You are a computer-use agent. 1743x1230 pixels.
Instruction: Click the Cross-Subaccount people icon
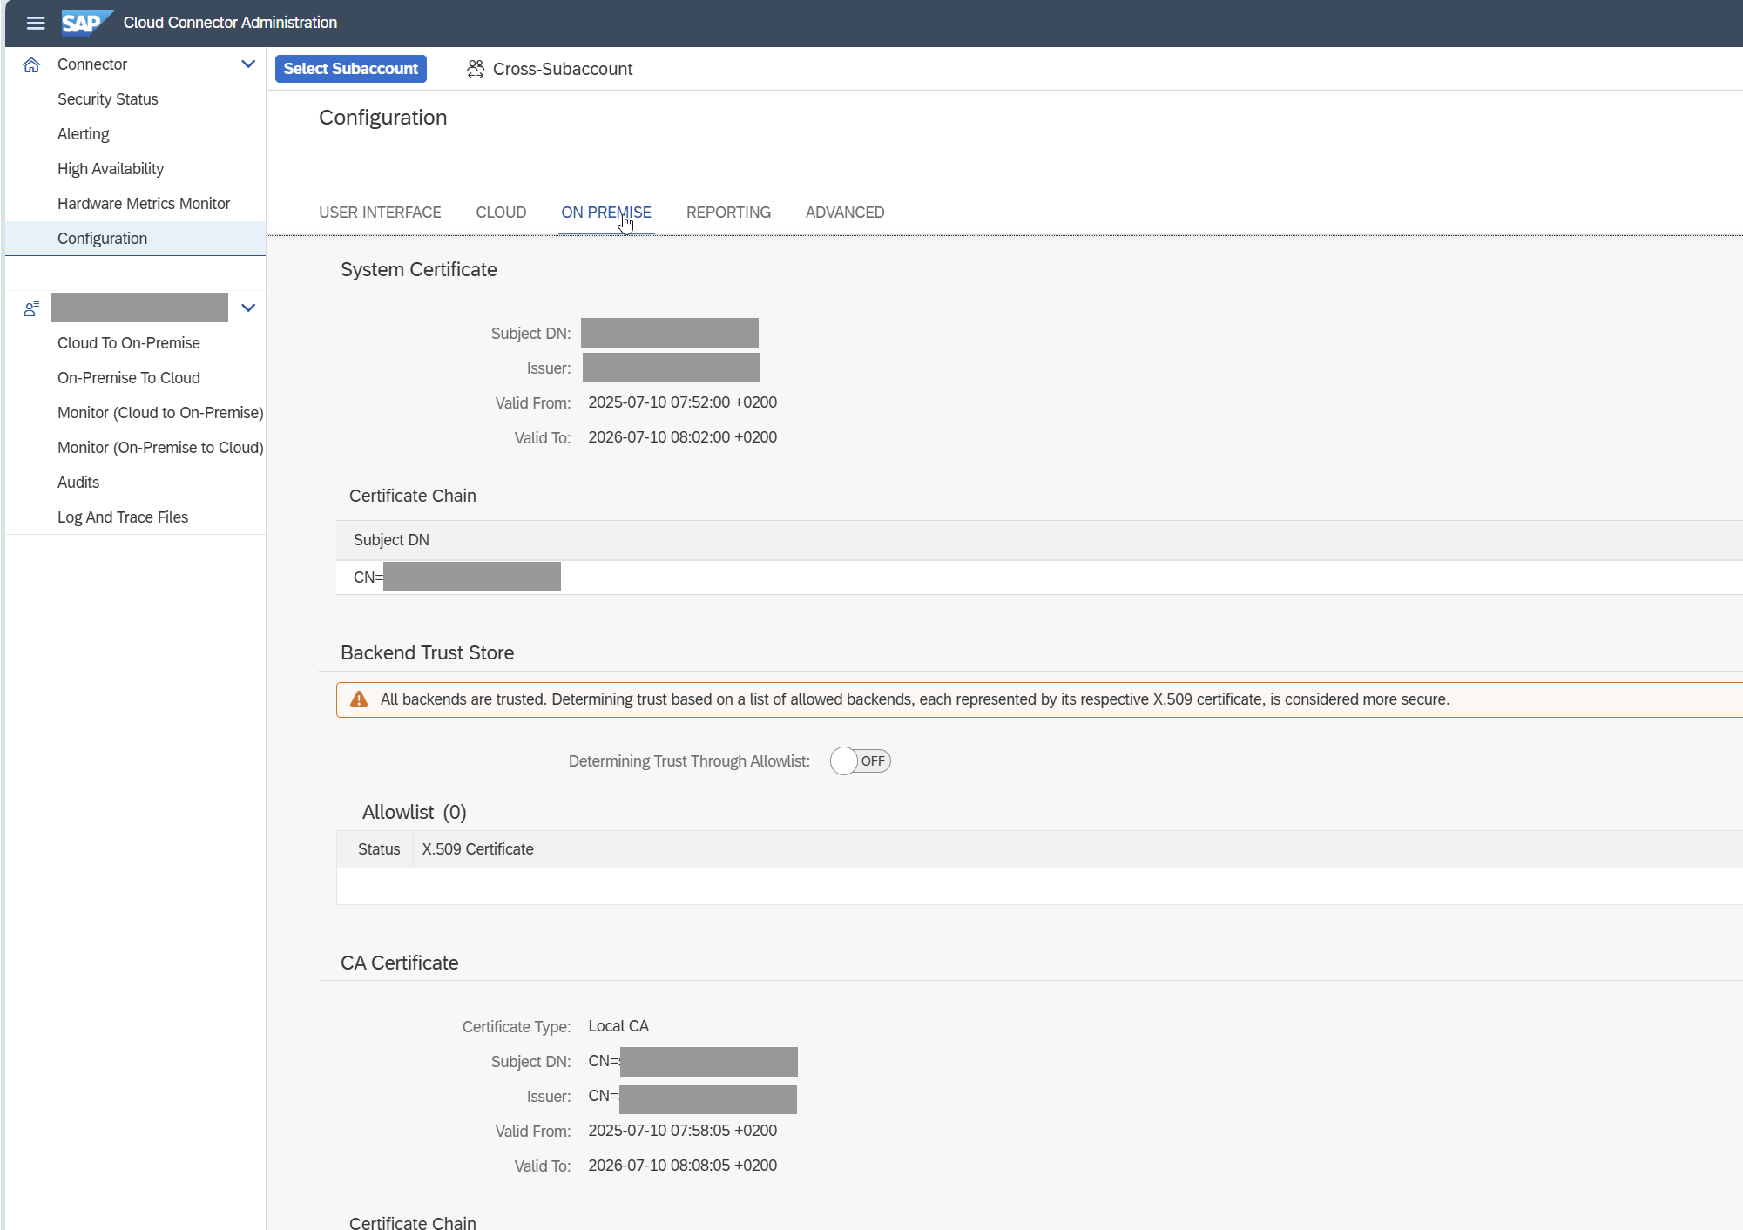[x=476, y=69]
